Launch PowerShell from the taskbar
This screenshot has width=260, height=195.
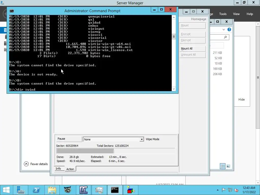36,190
